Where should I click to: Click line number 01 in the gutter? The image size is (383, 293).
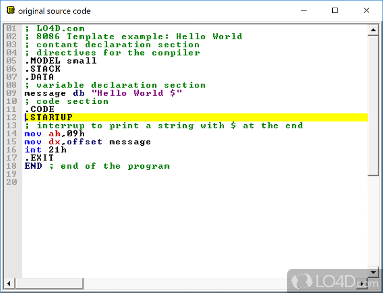click(11, 29)
